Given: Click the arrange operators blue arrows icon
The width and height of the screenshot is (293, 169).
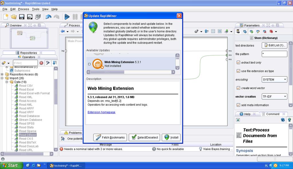Looking at the screenshot, I should point(207,32).
